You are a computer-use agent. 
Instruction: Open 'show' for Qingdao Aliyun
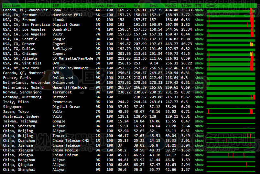coord(199,165)
